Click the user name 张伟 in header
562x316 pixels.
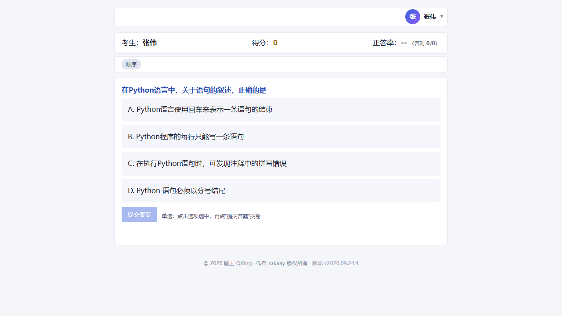[430, 17]
